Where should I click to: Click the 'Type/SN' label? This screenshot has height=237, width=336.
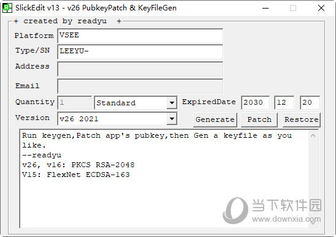pos(32,51)
